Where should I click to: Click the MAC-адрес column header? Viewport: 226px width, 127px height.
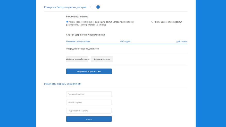pos(125,41)
